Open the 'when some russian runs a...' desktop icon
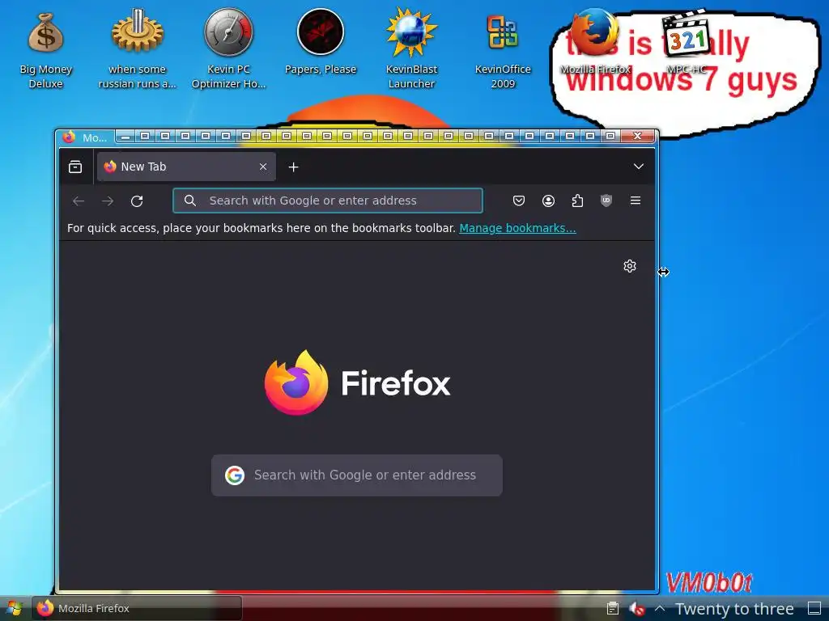 [138, 50]
